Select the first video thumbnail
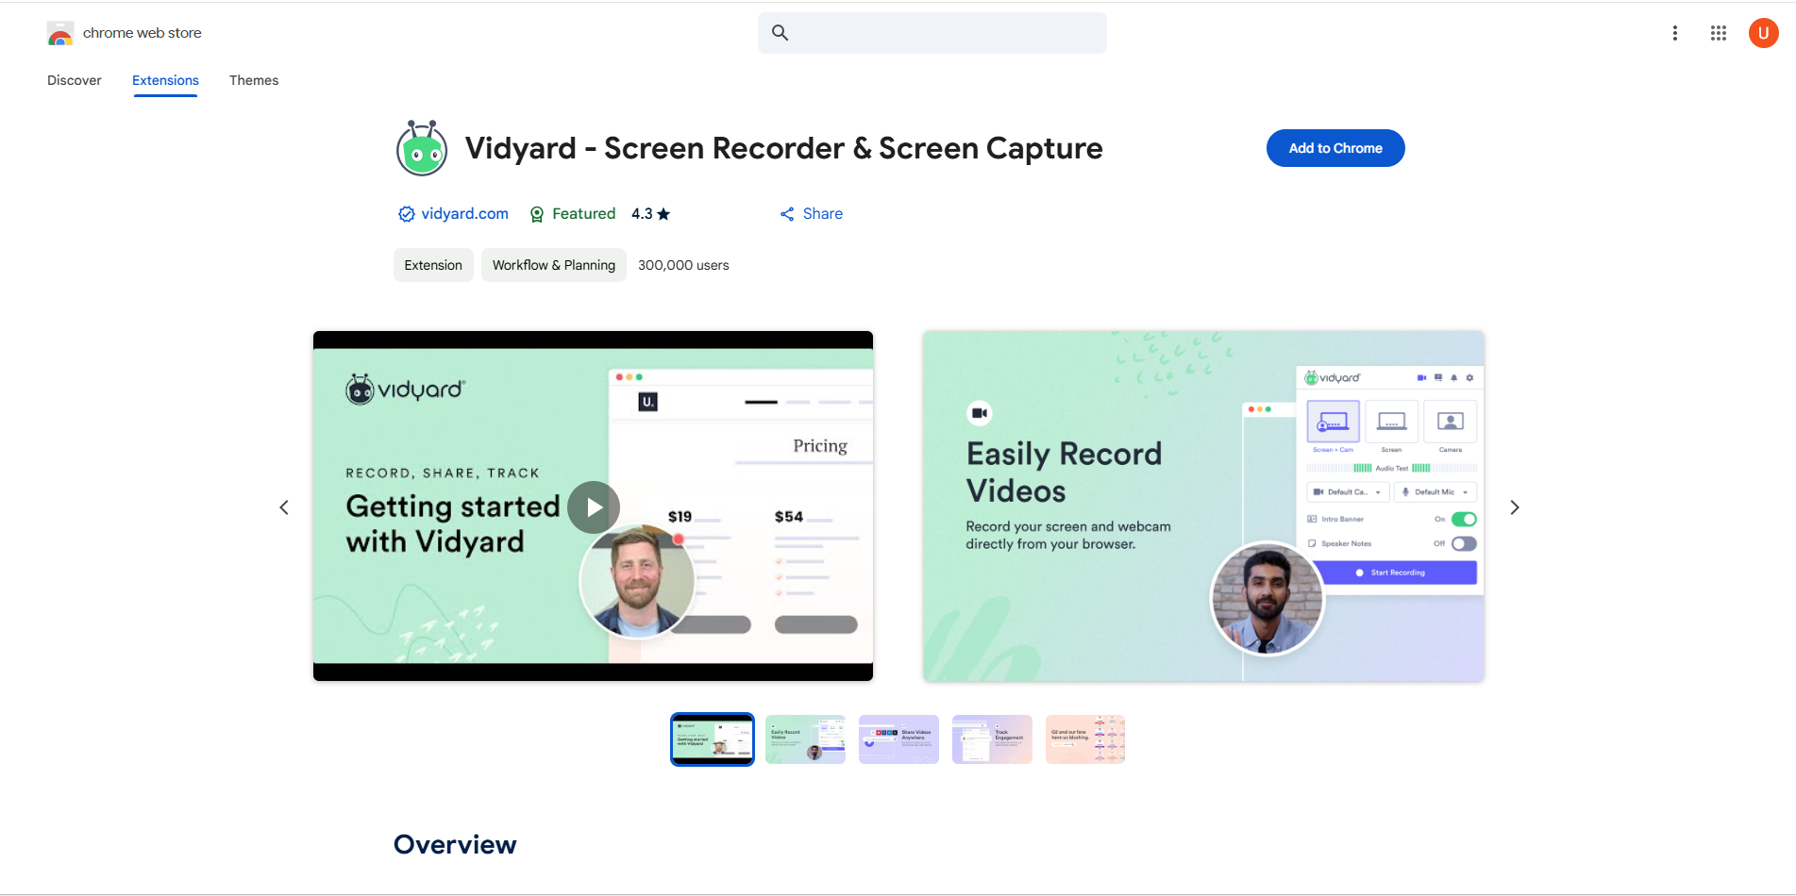Viewport: 1796px width, 896px height. 713,739
